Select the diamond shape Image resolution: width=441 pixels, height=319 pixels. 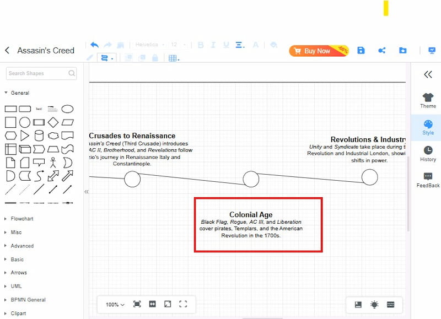pos(53,122)
